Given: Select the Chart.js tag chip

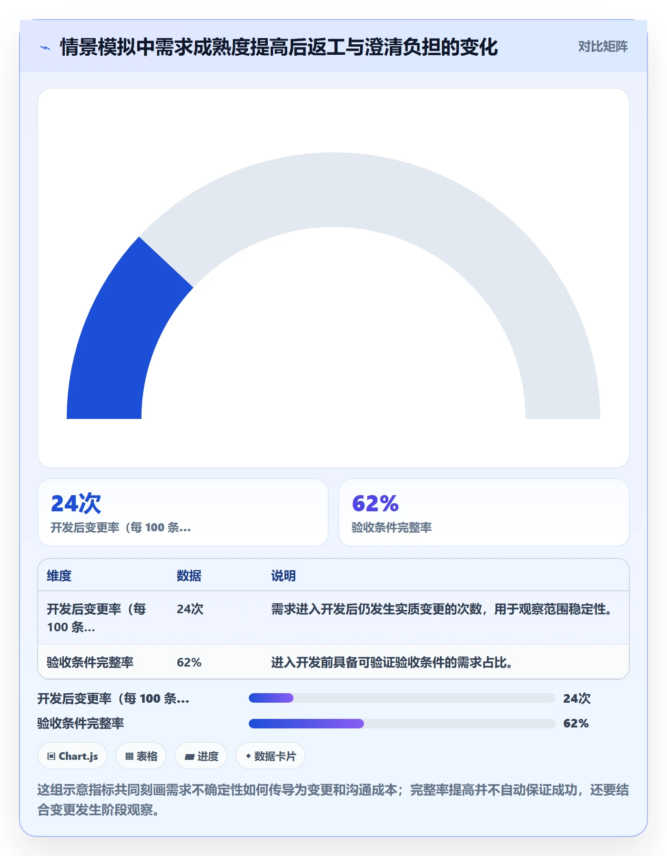Looking at the screenshot, I should [x=72, y=756].
